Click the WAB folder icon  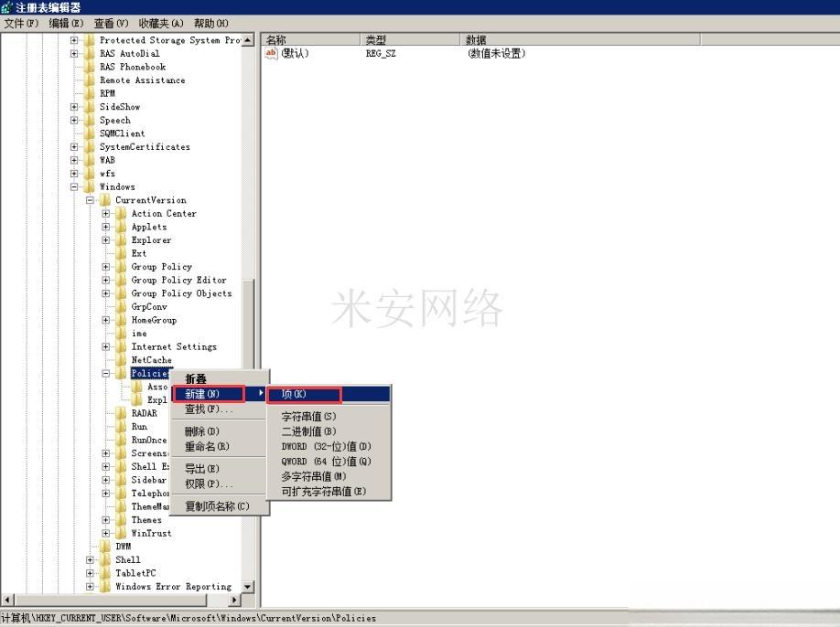pos(90,160)
